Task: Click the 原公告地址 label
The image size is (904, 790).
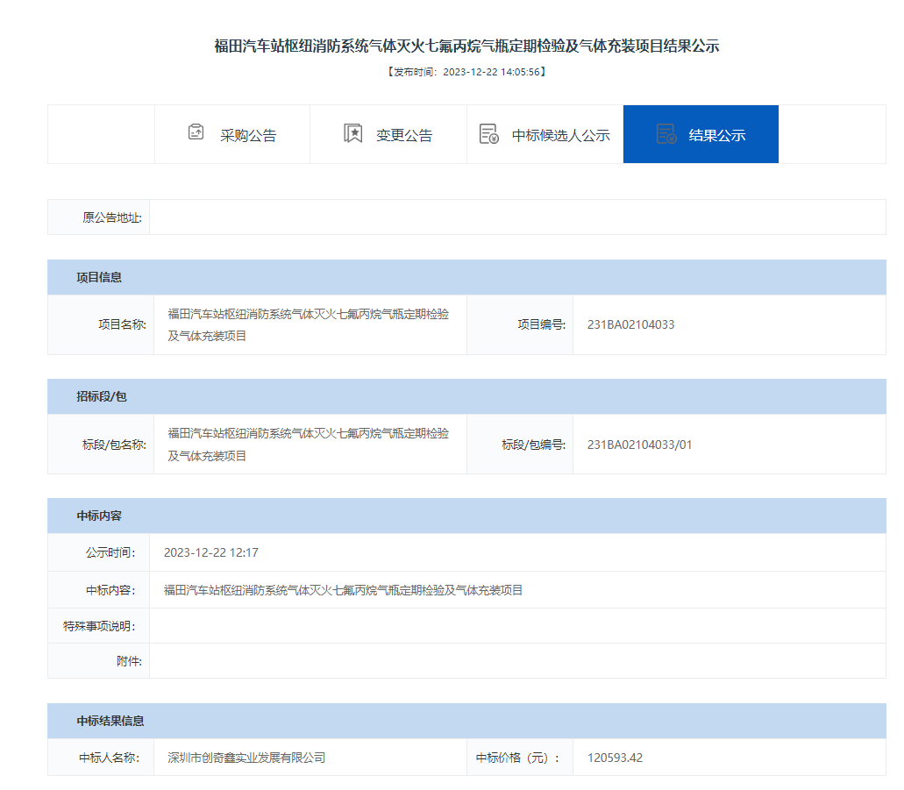Action: tap(112, 217)
